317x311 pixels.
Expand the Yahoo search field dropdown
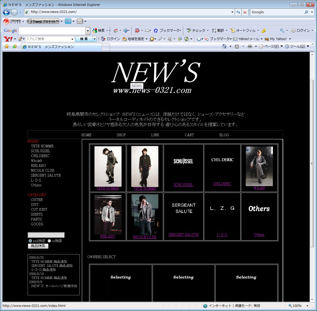click(x=72, y=39)
